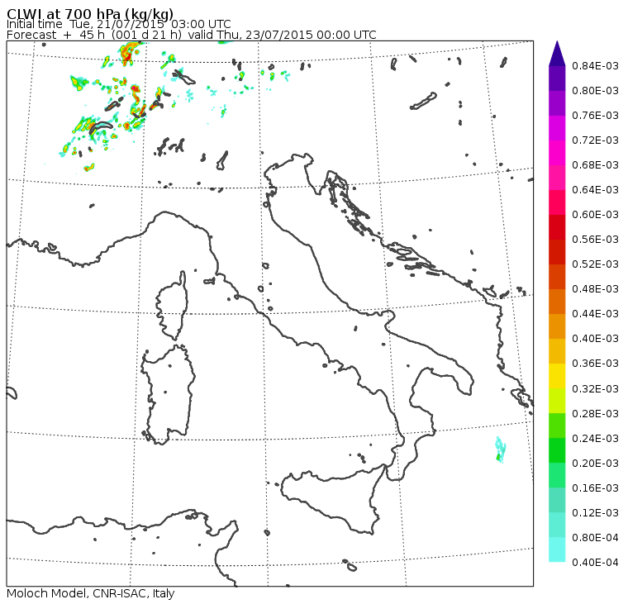
Task: Click the 0.48E-03 legend label
Action: pyautogui.click(x=595, y=289)
